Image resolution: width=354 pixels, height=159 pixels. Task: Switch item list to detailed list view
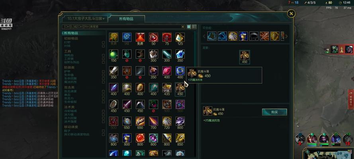coord(194,27)
